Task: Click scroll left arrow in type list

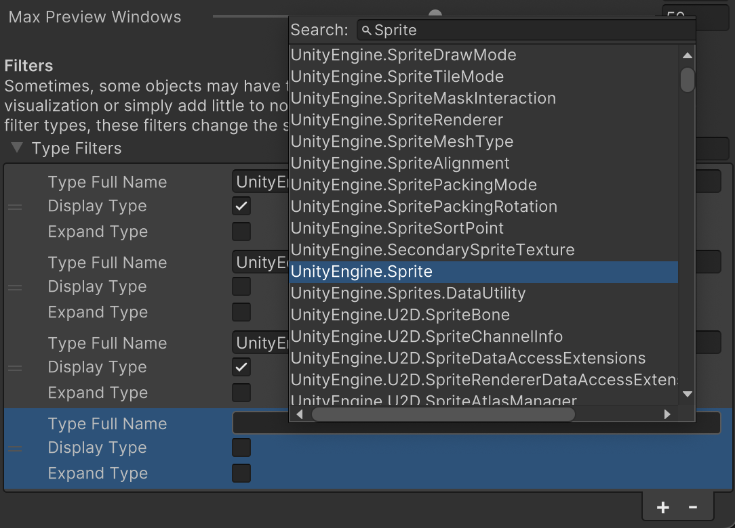Action: coord(300,414)
